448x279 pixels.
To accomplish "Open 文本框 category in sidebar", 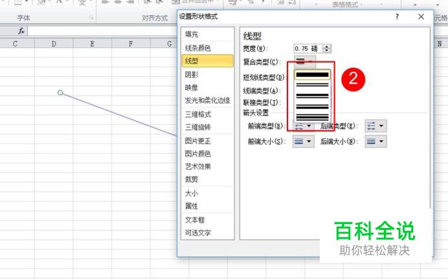I will pyautogui.click(x=207, y=220).
